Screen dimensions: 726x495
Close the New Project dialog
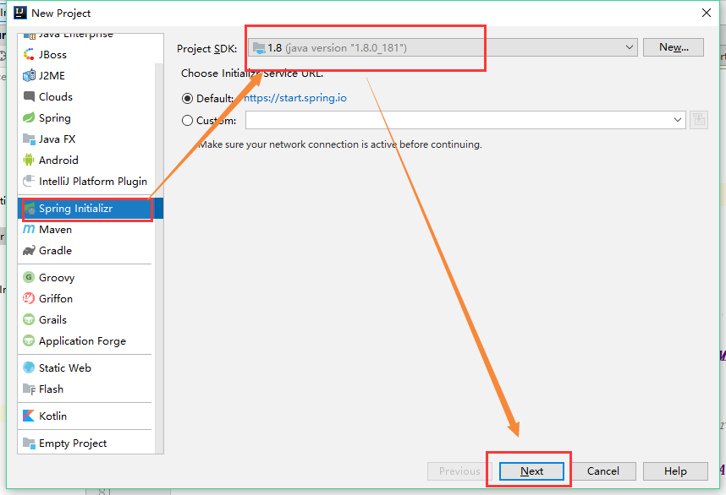pyautogui.click(x=706, y=13)
